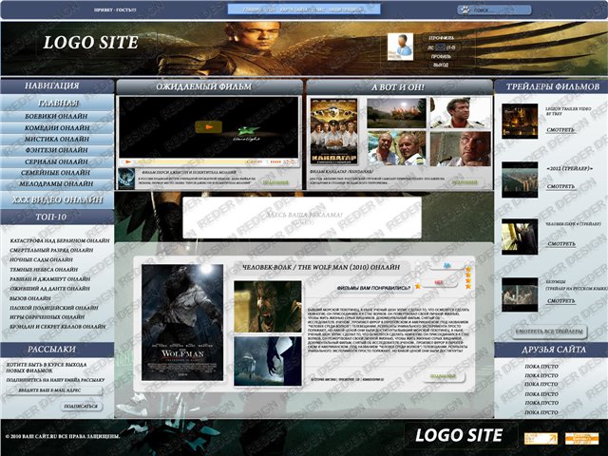Click the paw icon in search box

(x=465, y=10)
